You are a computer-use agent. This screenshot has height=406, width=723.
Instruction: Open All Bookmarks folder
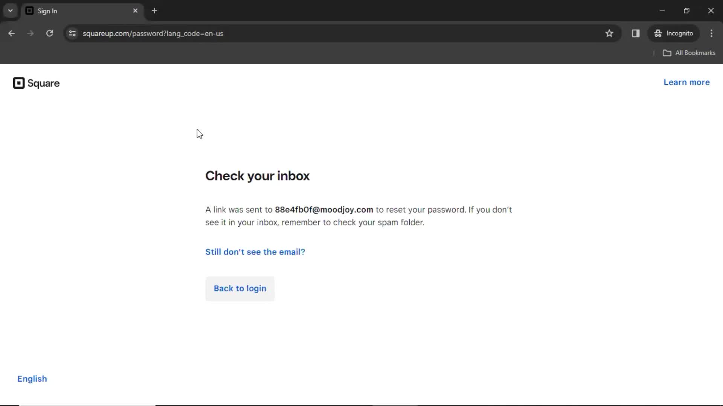click(689, 53)
